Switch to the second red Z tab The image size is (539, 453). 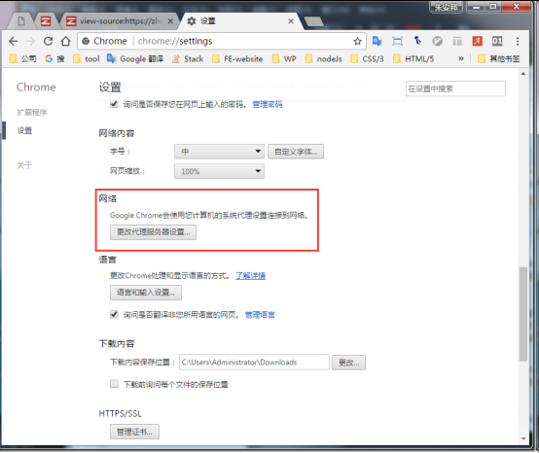click(46, 21)
